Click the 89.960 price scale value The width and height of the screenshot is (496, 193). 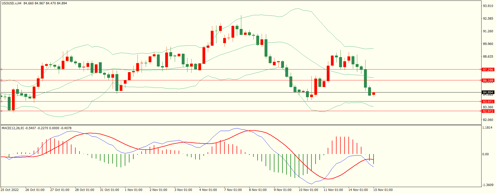(x=488, y=44)
